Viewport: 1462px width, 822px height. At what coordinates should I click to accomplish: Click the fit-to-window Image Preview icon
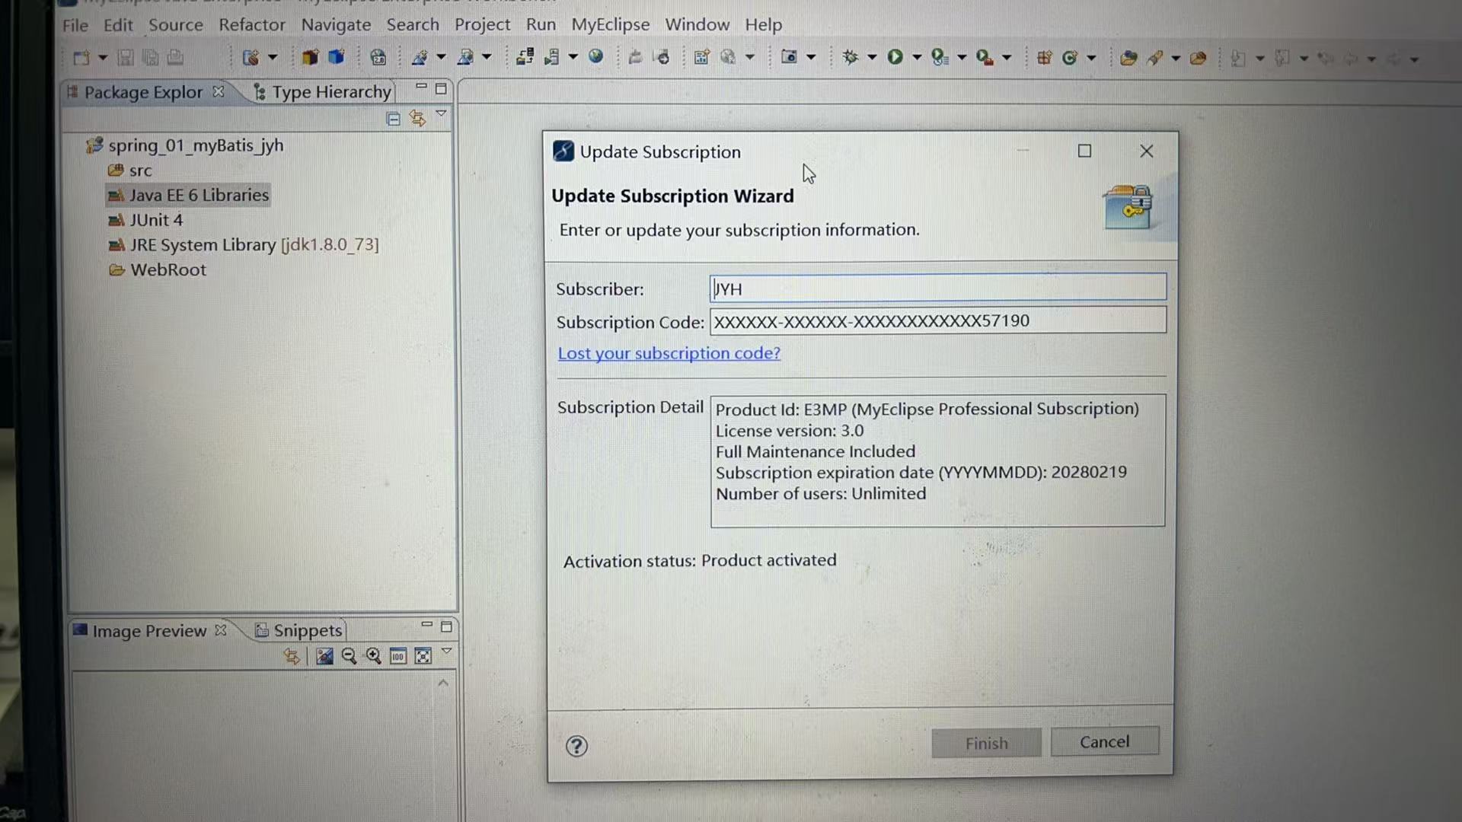click(423, 656)
